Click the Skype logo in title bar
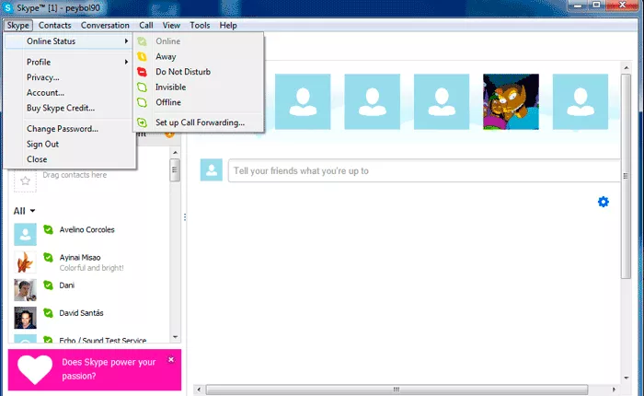 (x=7, y=7)
